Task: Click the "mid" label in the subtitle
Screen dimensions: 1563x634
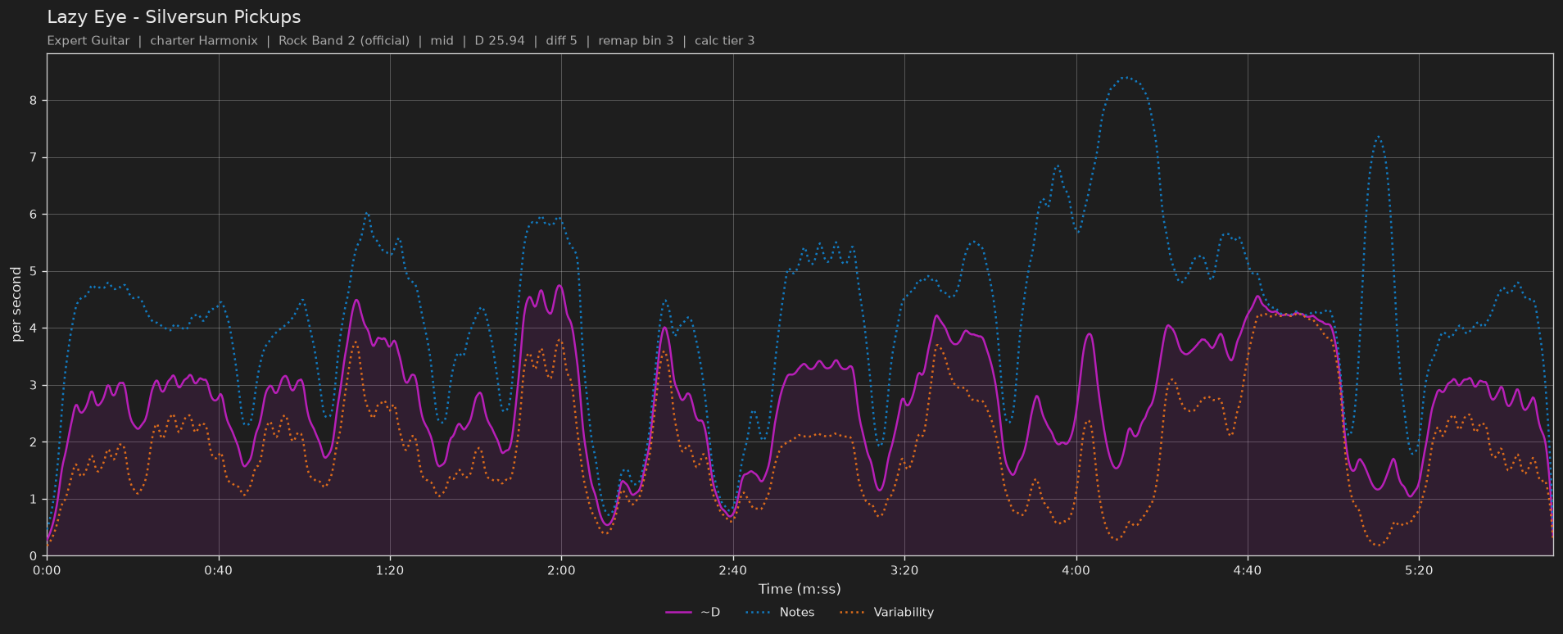Action: point(442,41)
